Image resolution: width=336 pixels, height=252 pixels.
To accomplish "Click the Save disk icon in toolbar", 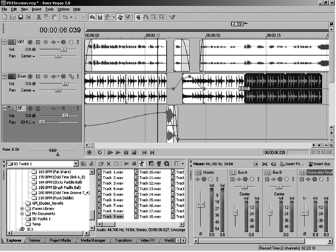I will coord(21,17).
